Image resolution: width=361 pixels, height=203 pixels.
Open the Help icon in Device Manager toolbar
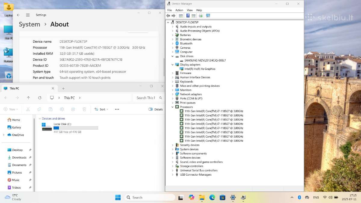[188, 16]
